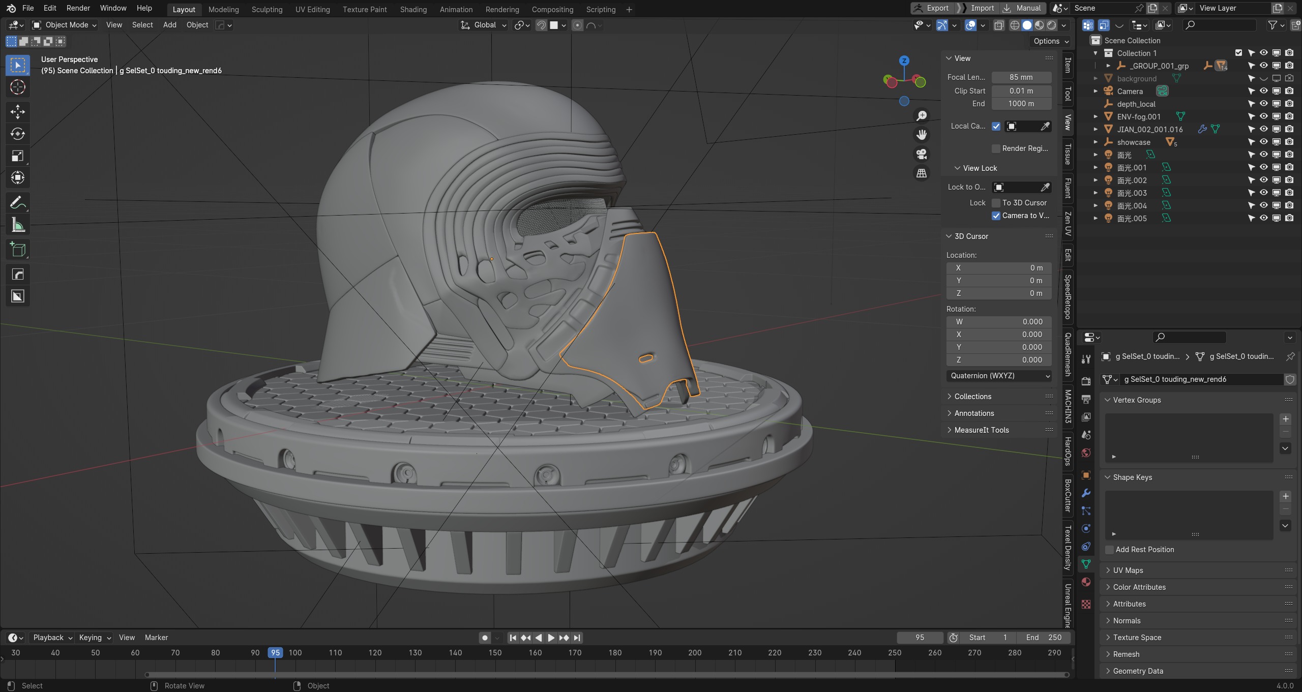Enable Lock To 3D Cursor checkbox
The image size is (1302, 692).
pyautogui.click(x=996, y=203)
